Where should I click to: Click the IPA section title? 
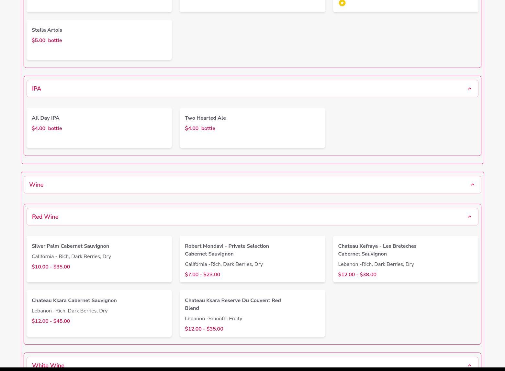(37, 89)
